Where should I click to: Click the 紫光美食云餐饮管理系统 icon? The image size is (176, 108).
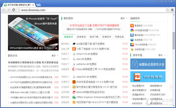(74, 87)
